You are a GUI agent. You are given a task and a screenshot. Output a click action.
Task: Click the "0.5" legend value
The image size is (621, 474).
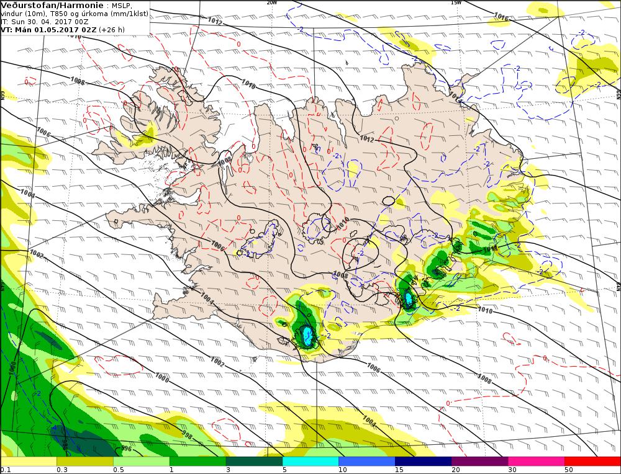click(x=119, y=470)
